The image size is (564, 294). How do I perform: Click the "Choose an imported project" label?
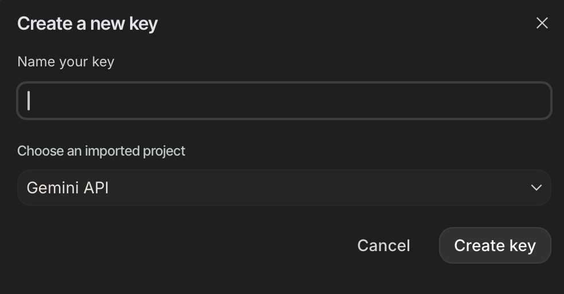(101, 151)
